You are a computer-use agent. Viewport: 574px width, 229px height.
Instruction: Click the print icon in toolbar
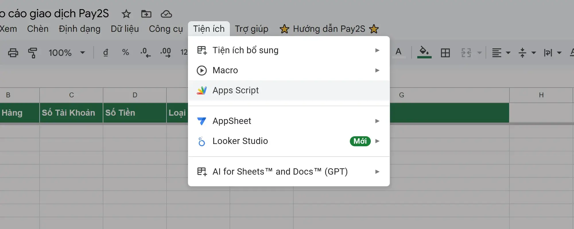point(13,53)
